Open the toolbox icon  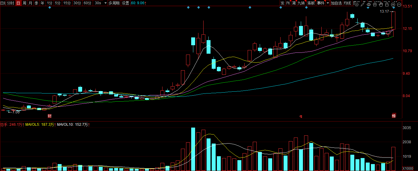click(375, 5)
